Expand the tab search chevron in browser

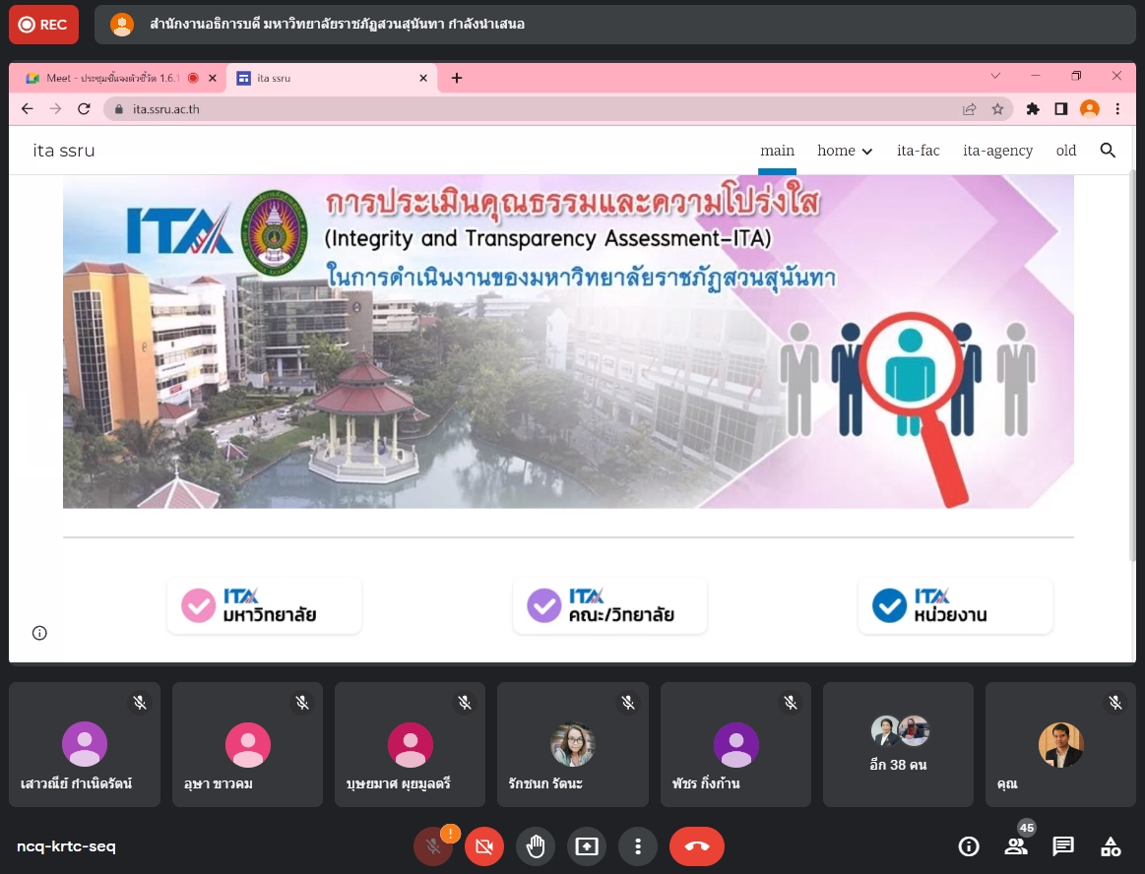995,77
